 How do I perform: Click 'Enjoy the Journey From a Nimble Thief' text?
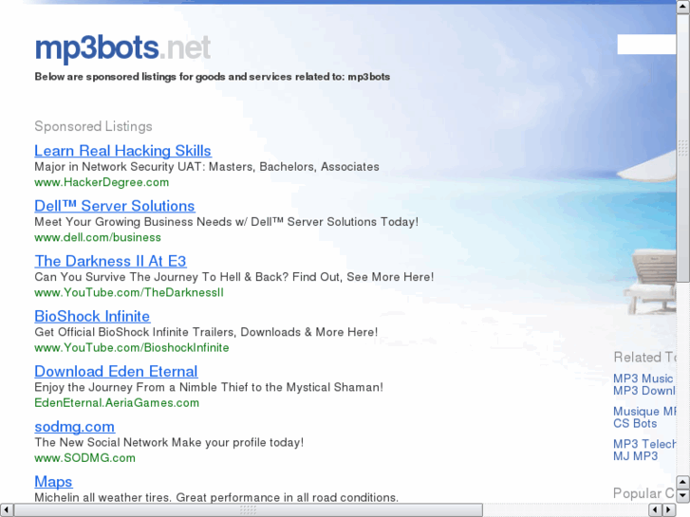pos(209,387)
